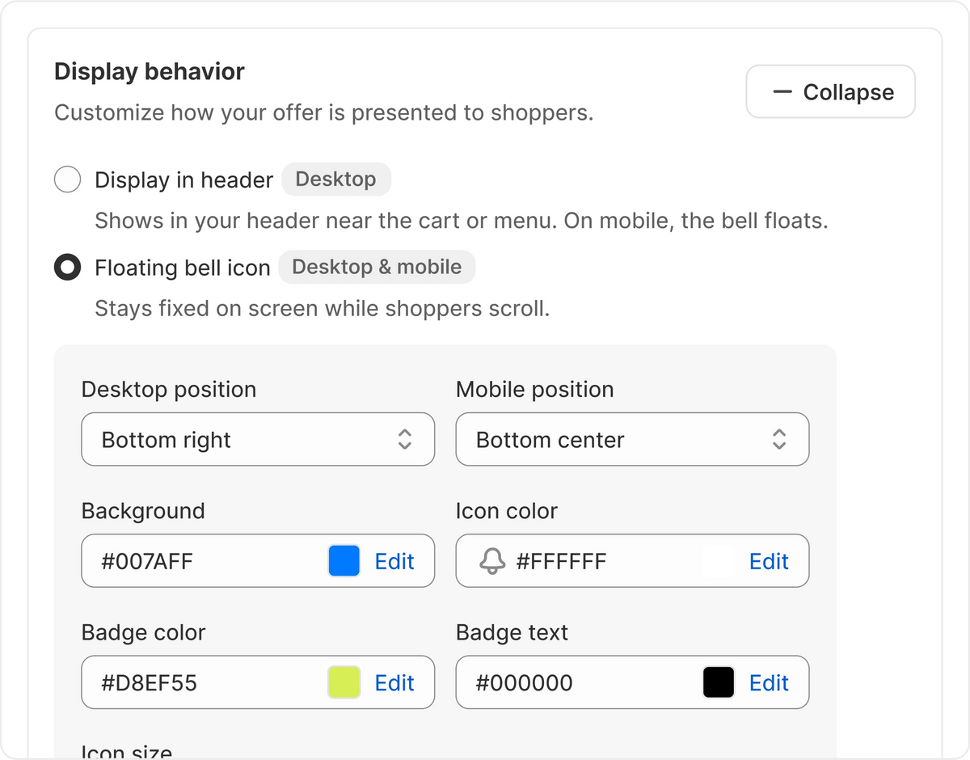970x760 pixels.
Task: Click Edit for the Badge color
Action: (394, 683)
